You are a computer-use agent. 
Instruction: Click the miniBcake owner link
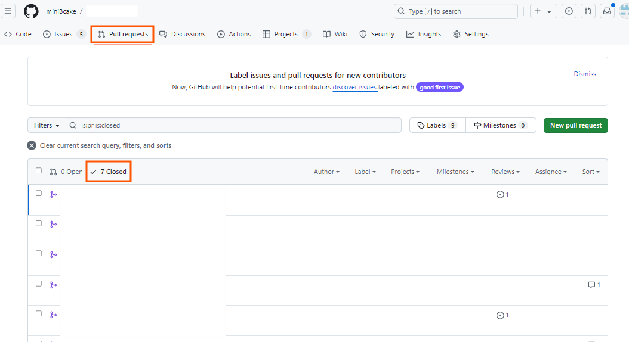pos(61,11)
